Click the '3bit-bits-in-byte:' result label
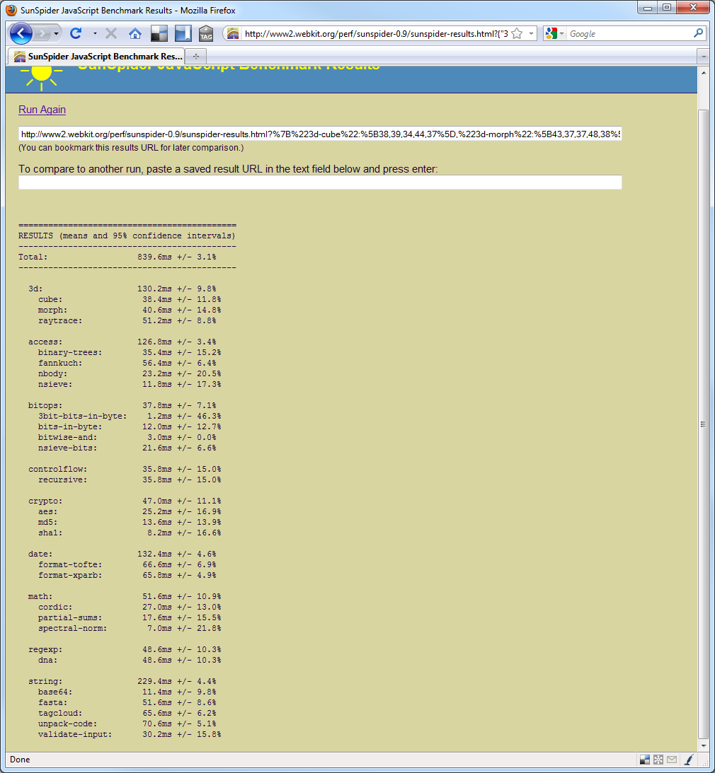This screenshot has width=715, height=773. pyautogui.click(x=82, y=416)
